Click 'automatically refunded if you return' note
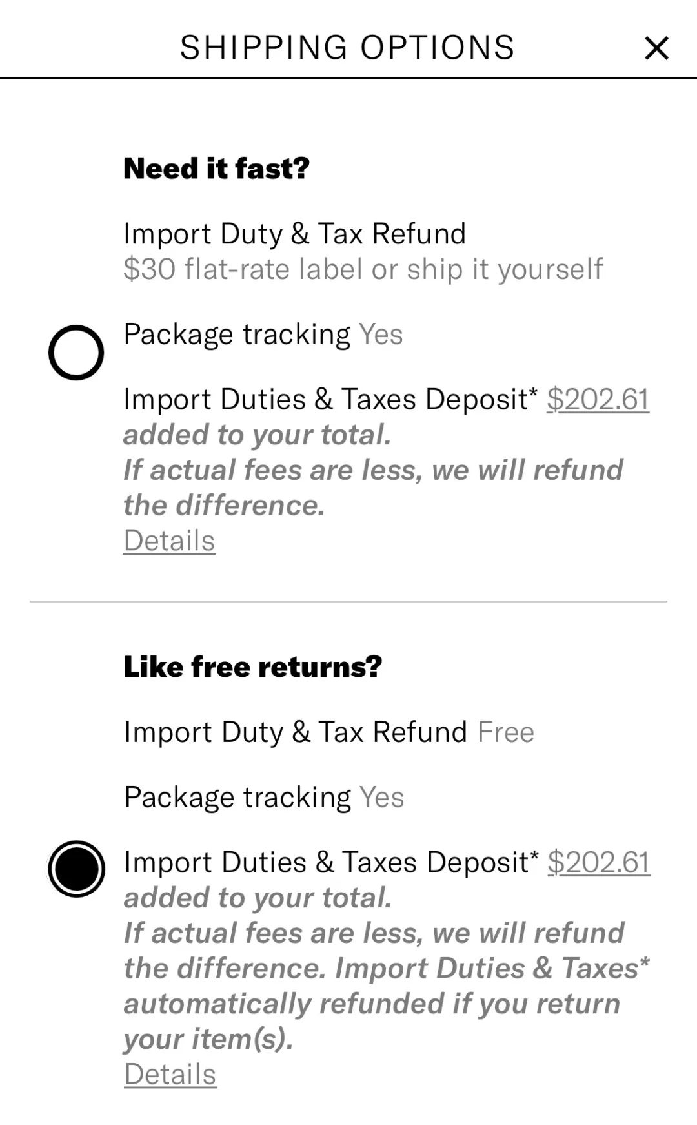 pos(372,1004)
